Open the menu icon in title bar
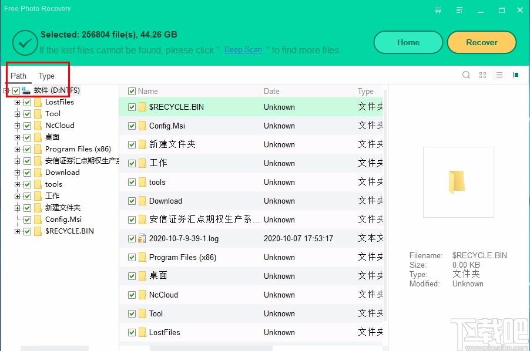 pyautogui.click(x=459, y=10)
